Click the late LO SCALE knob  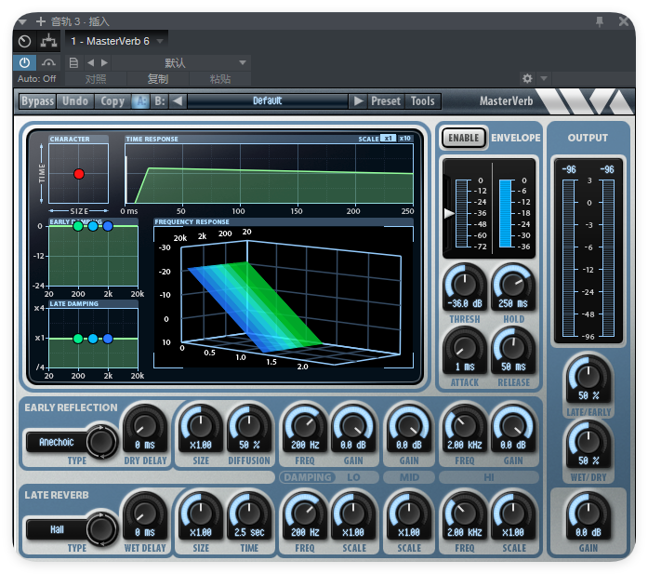[x=353, y=514]
